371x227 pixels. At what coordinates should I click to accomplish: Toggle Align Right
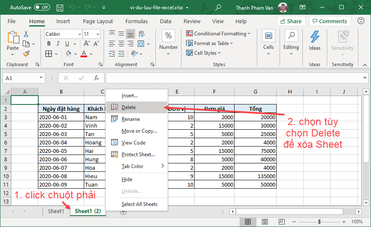tap(131, 43)
